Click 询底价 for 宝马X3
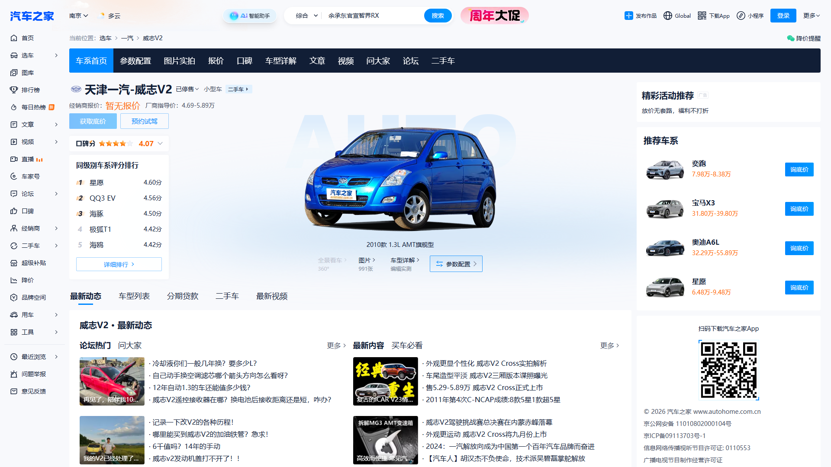Image resolution: width=831 pixels, height=467 pixels. (799, 209)
